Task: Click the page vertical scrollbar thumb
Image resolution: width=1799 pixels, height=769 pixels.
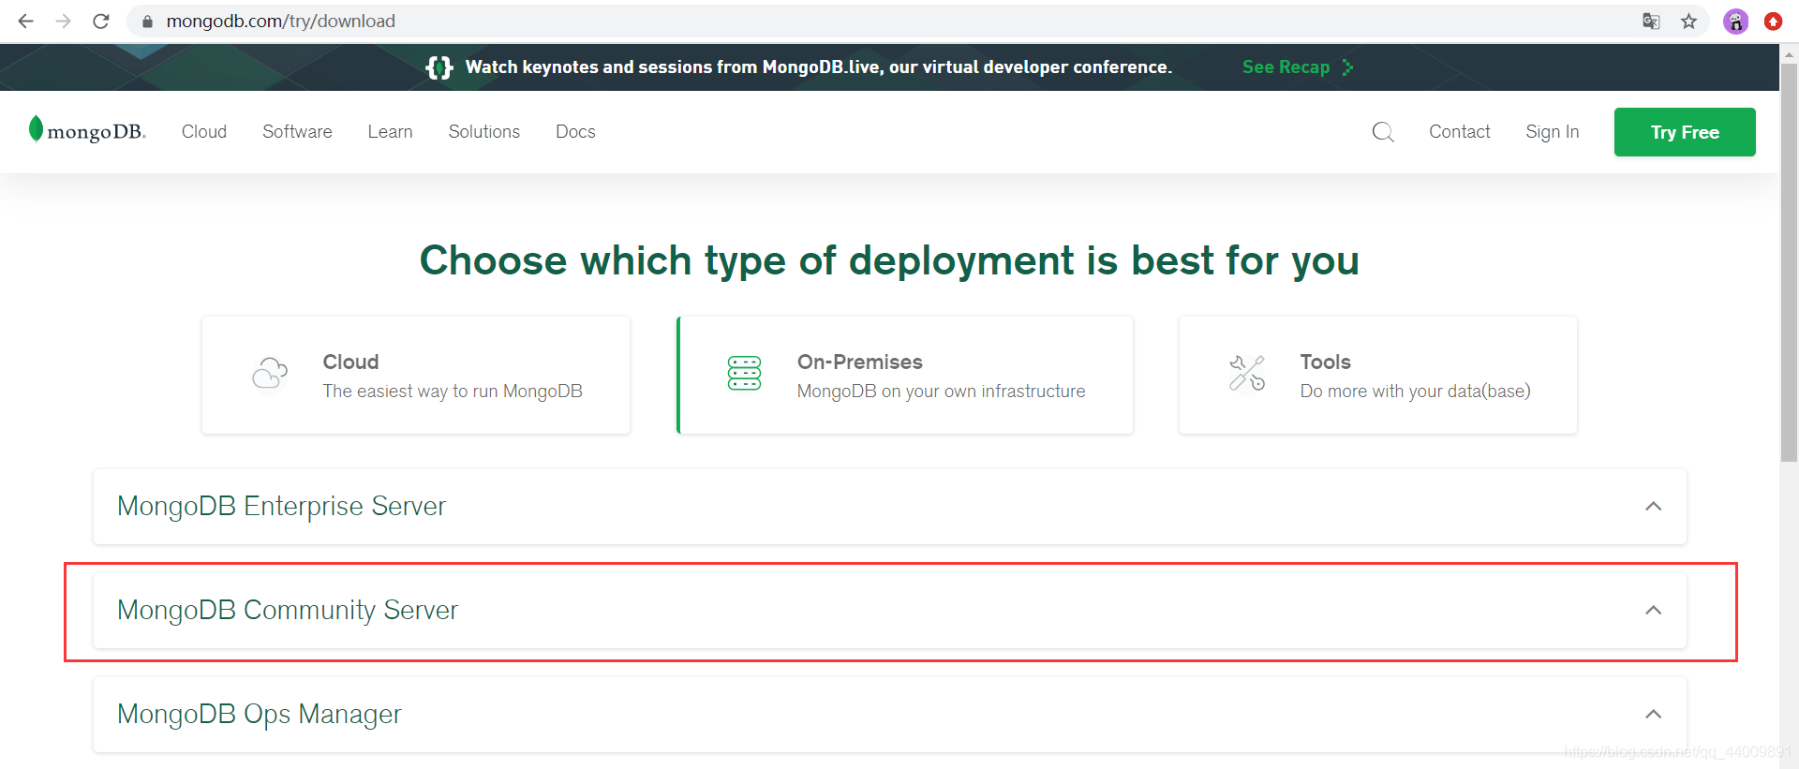Action: coord(1789,262)
